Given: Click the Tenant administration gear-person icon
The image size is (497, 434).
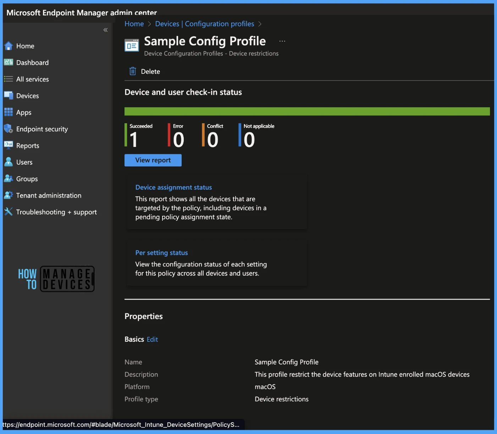Looking at the screenshot, I should [x=9, y=195].
